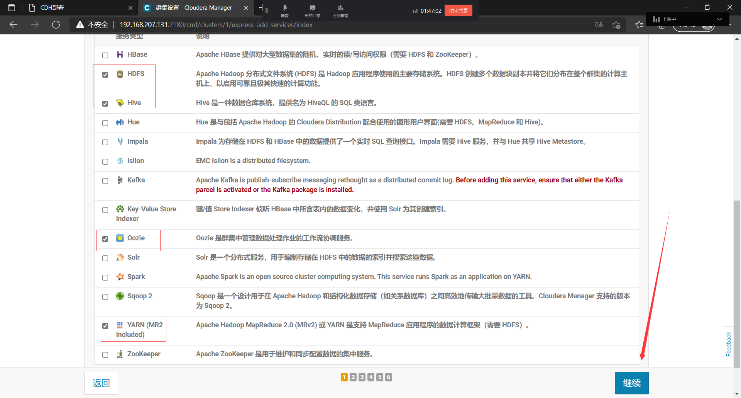Uncheck the Oozie service checkbox
The image size is (741, 398).
[x=105, y=239]
